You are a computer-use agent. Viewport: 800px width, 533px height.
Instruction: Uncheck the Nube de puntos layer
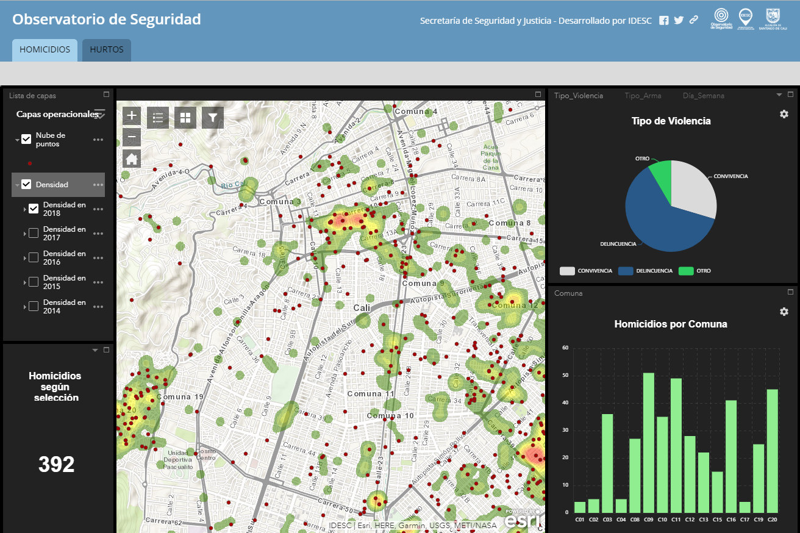coord(26,138)
